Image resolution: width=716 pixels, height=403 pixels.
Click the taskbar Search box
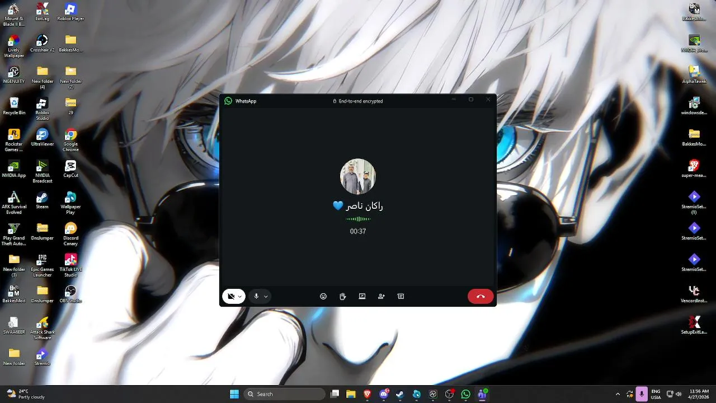pyautogui.click(x=284, y=394)
